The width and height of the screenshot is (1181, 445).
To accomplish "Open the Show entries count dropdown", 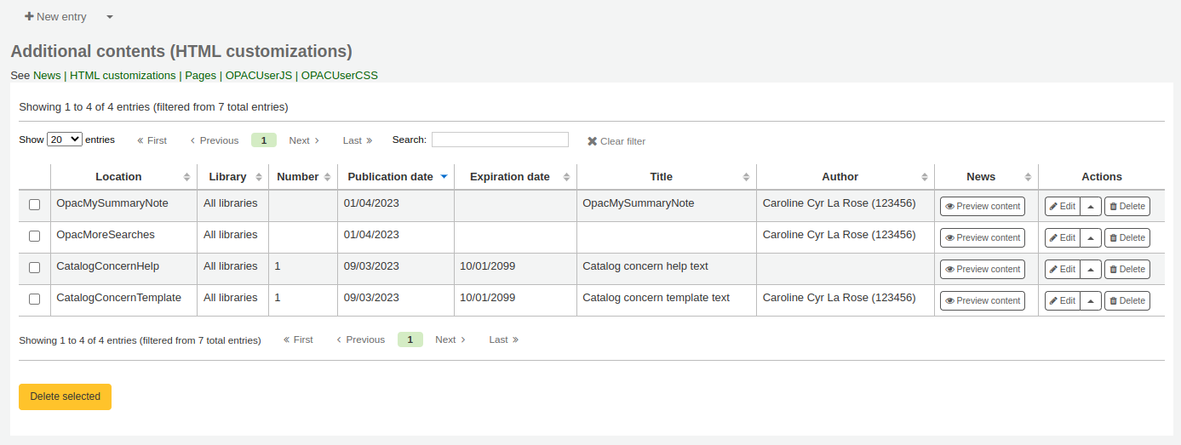I will coord(65,140).
